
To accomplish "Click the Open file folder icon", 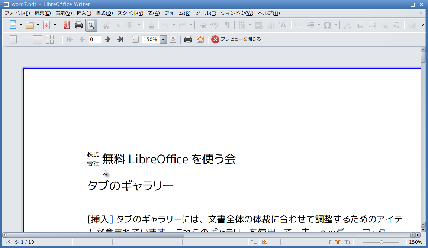I will pos(30,25).
